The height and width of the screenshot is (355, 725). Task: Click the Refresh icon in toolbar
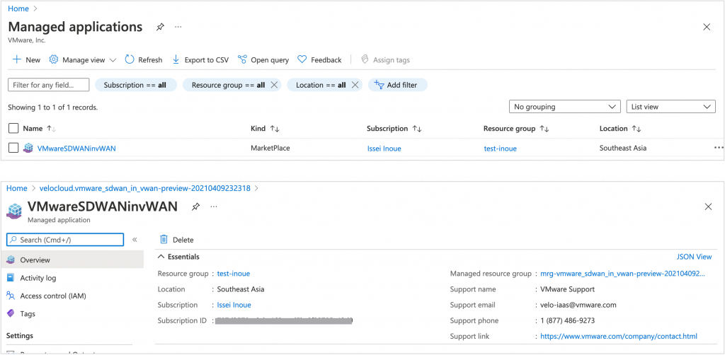coord(130,60)
